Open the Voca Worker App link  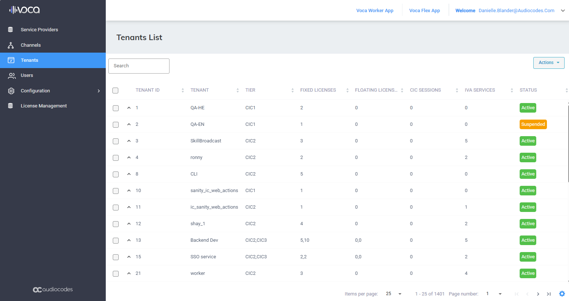tap(374, 11)
